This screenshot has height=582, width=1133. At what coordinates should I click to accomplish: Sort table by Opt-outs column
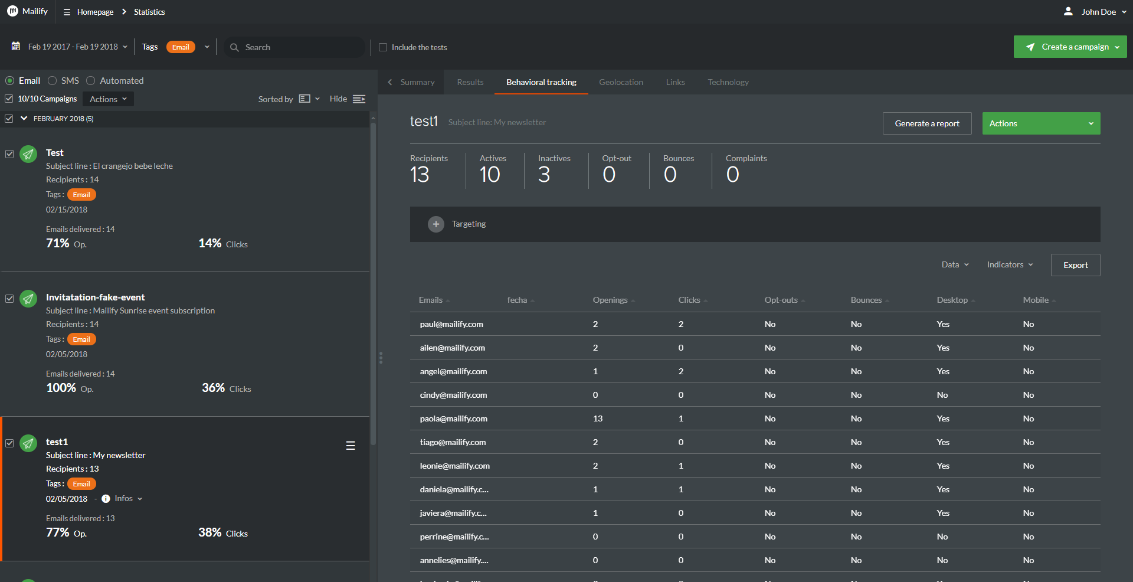click(x=803, y=300)
